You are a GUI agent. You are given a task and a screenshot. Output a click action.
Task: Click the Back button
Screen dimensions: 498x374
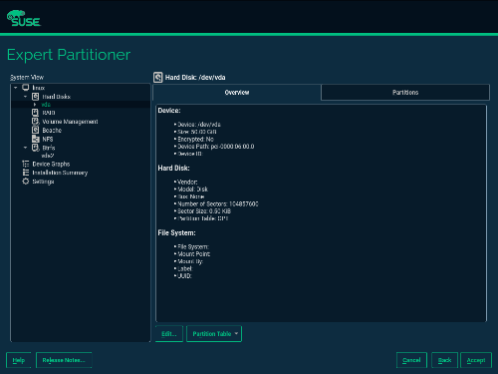(444, 360)
